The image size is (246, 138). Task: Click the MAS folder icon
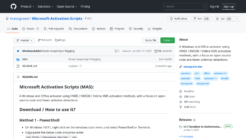click(18, 59)
